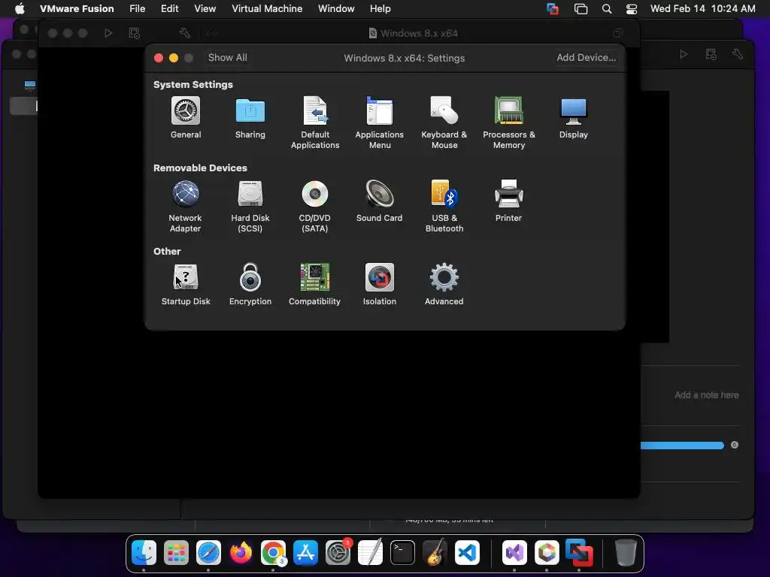Click the date and time in menu bar
The width and height of the screenshot is (770, 577).
[703, 8]
